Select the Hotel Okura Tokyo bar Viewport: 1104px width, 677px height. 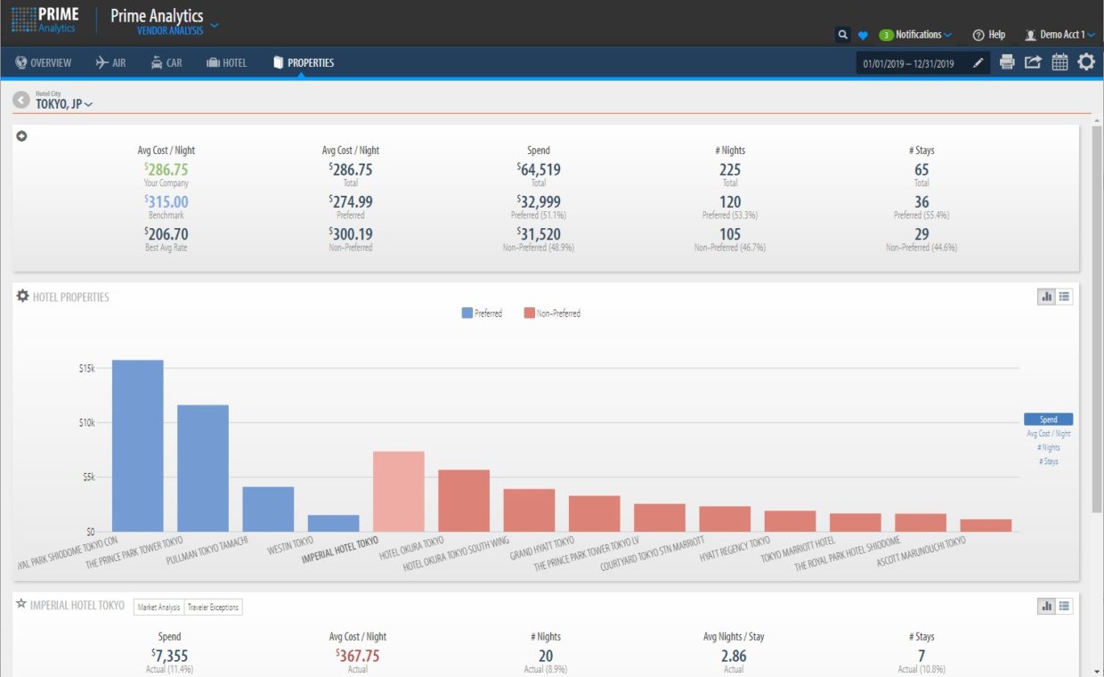click(464, 501)
